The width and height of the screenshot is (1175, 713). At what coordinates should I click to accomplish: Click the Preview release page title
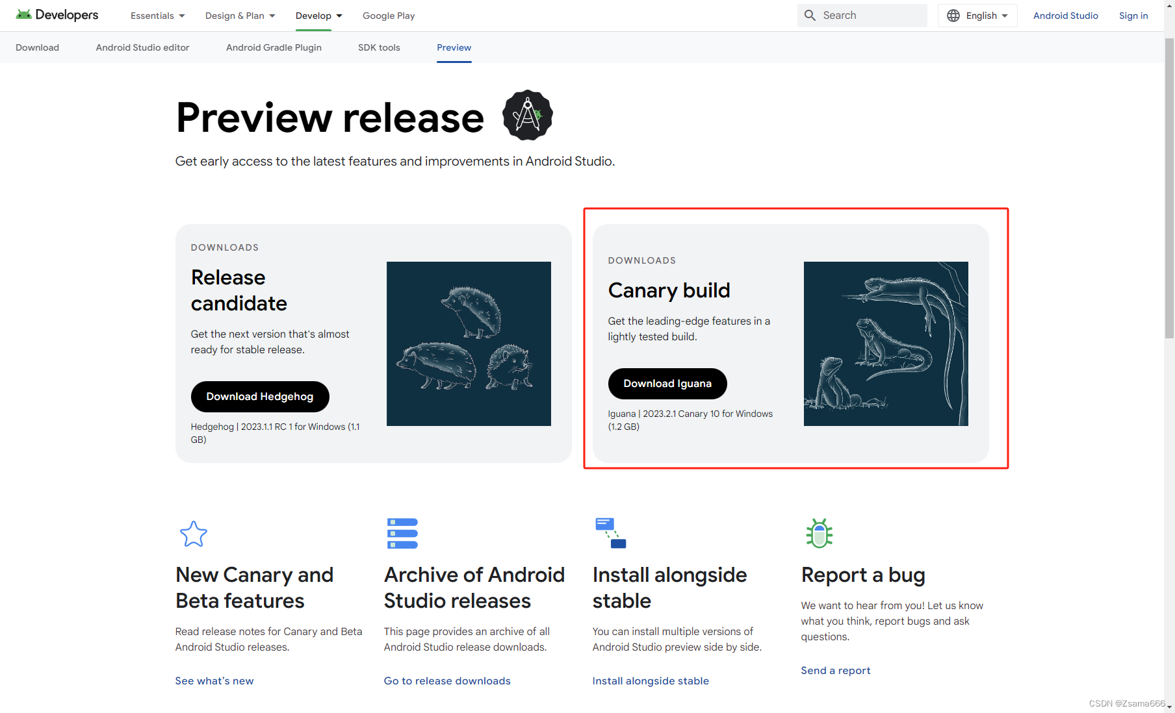[330, 118]
